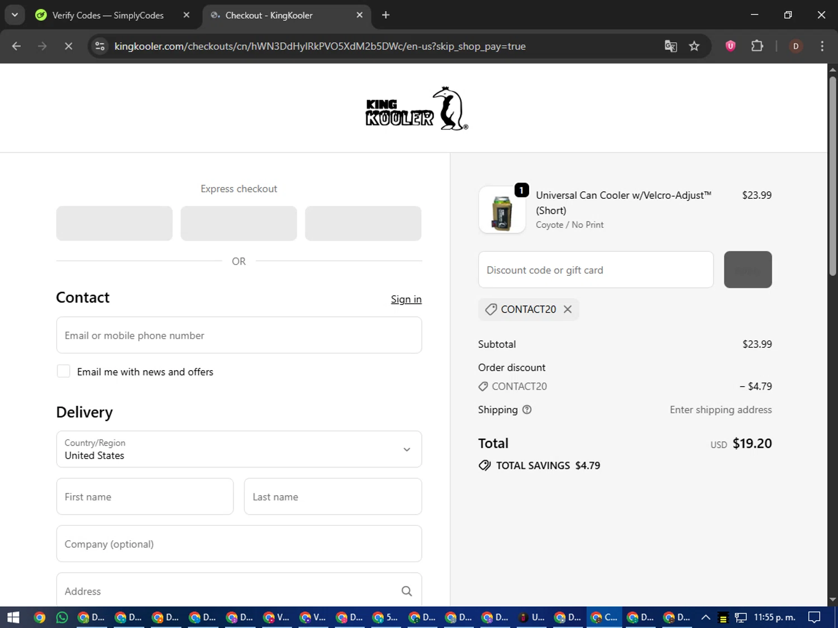838x628 pixels.
Task: Click the page's vertical scrollbar thumb
Action: click(x=832, y=176)
